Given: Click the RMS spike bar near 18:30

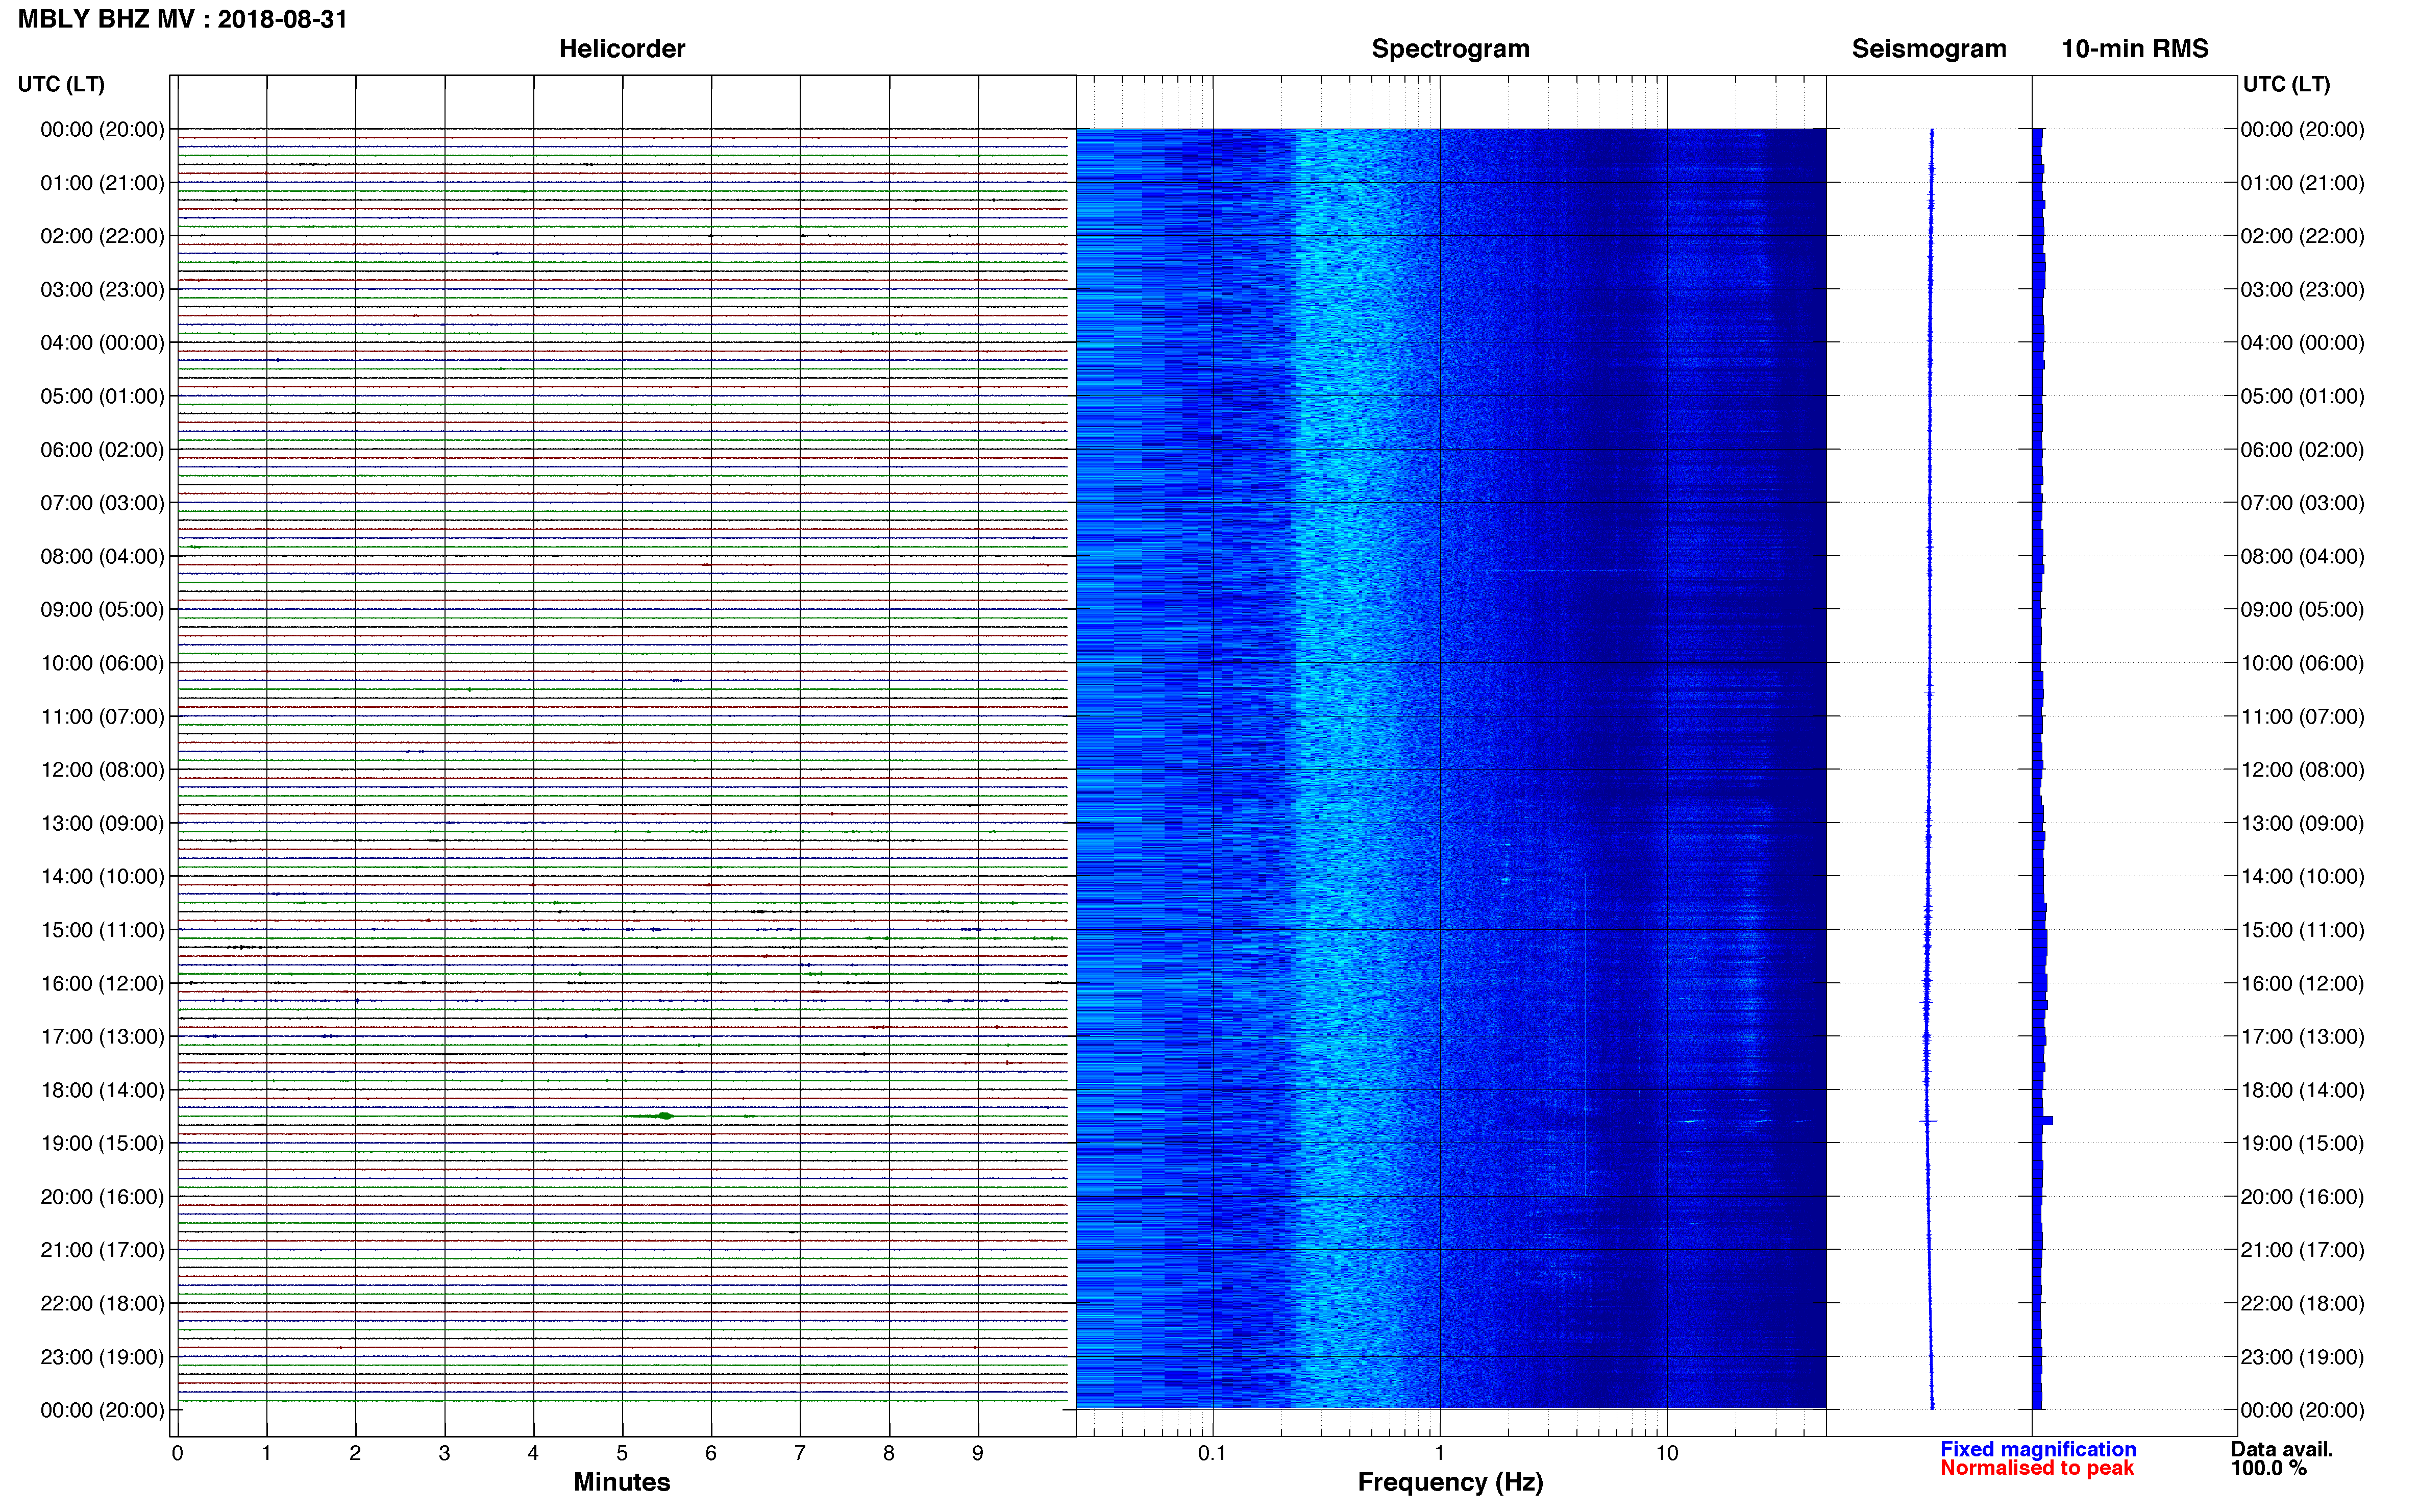Looking at the screenshot, I should (2043, 1121).
